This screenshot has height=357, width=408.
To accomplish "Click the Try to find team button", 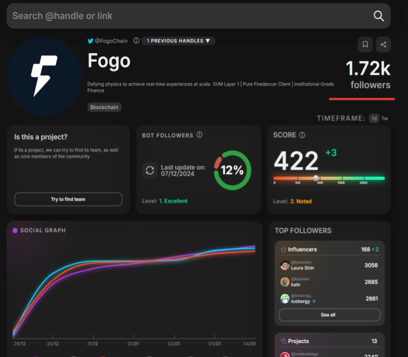I will [68, 199].
